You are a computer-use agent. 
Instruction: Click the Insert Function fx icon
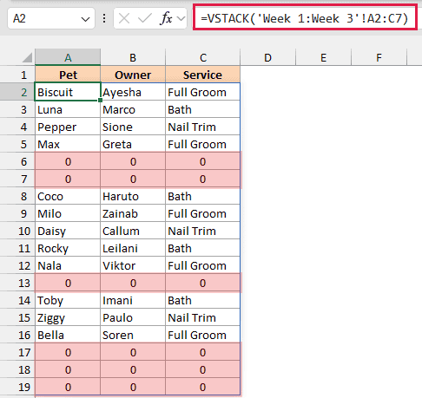pyautogui.click(x=166, y=18)
